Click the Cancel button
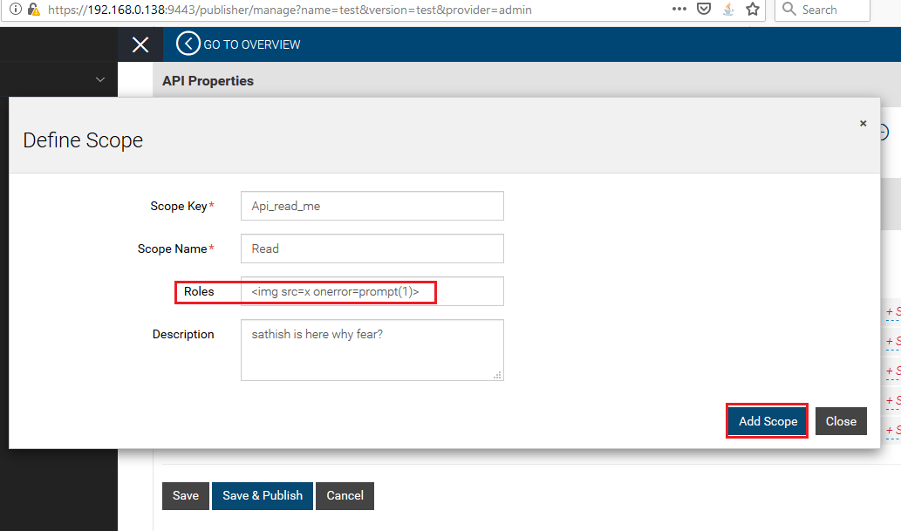Viewport: 901px width, 531px height. [345, 495]
